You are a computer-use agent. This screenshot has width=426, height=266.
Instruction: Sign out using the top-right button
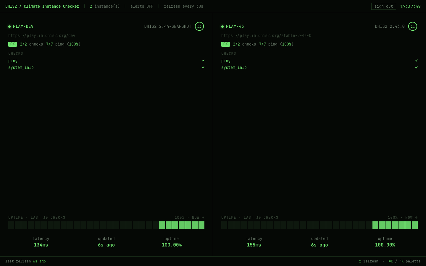(384, 6)
